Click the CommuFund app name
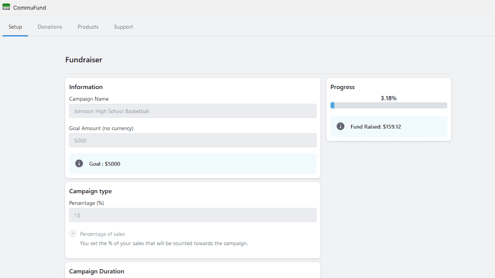 (x=30, y=8)
